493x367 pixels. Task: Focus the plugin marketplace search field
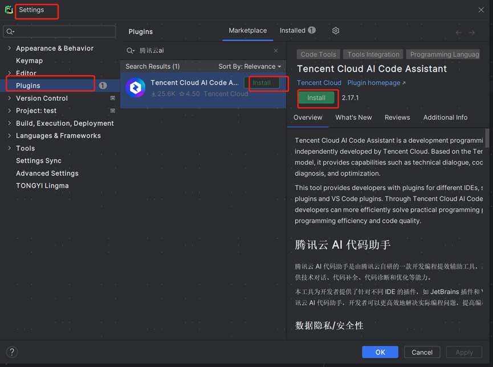point(203,51)
